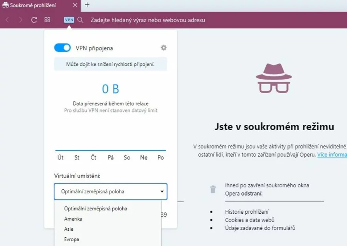Open the Více informací link
Viewport: 347px width, 246px height.
332,155
